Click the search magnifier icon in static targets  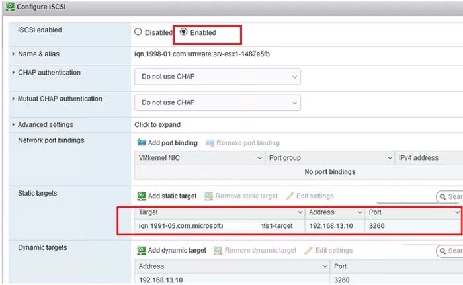pyautogui.click(x=442, y=196)
